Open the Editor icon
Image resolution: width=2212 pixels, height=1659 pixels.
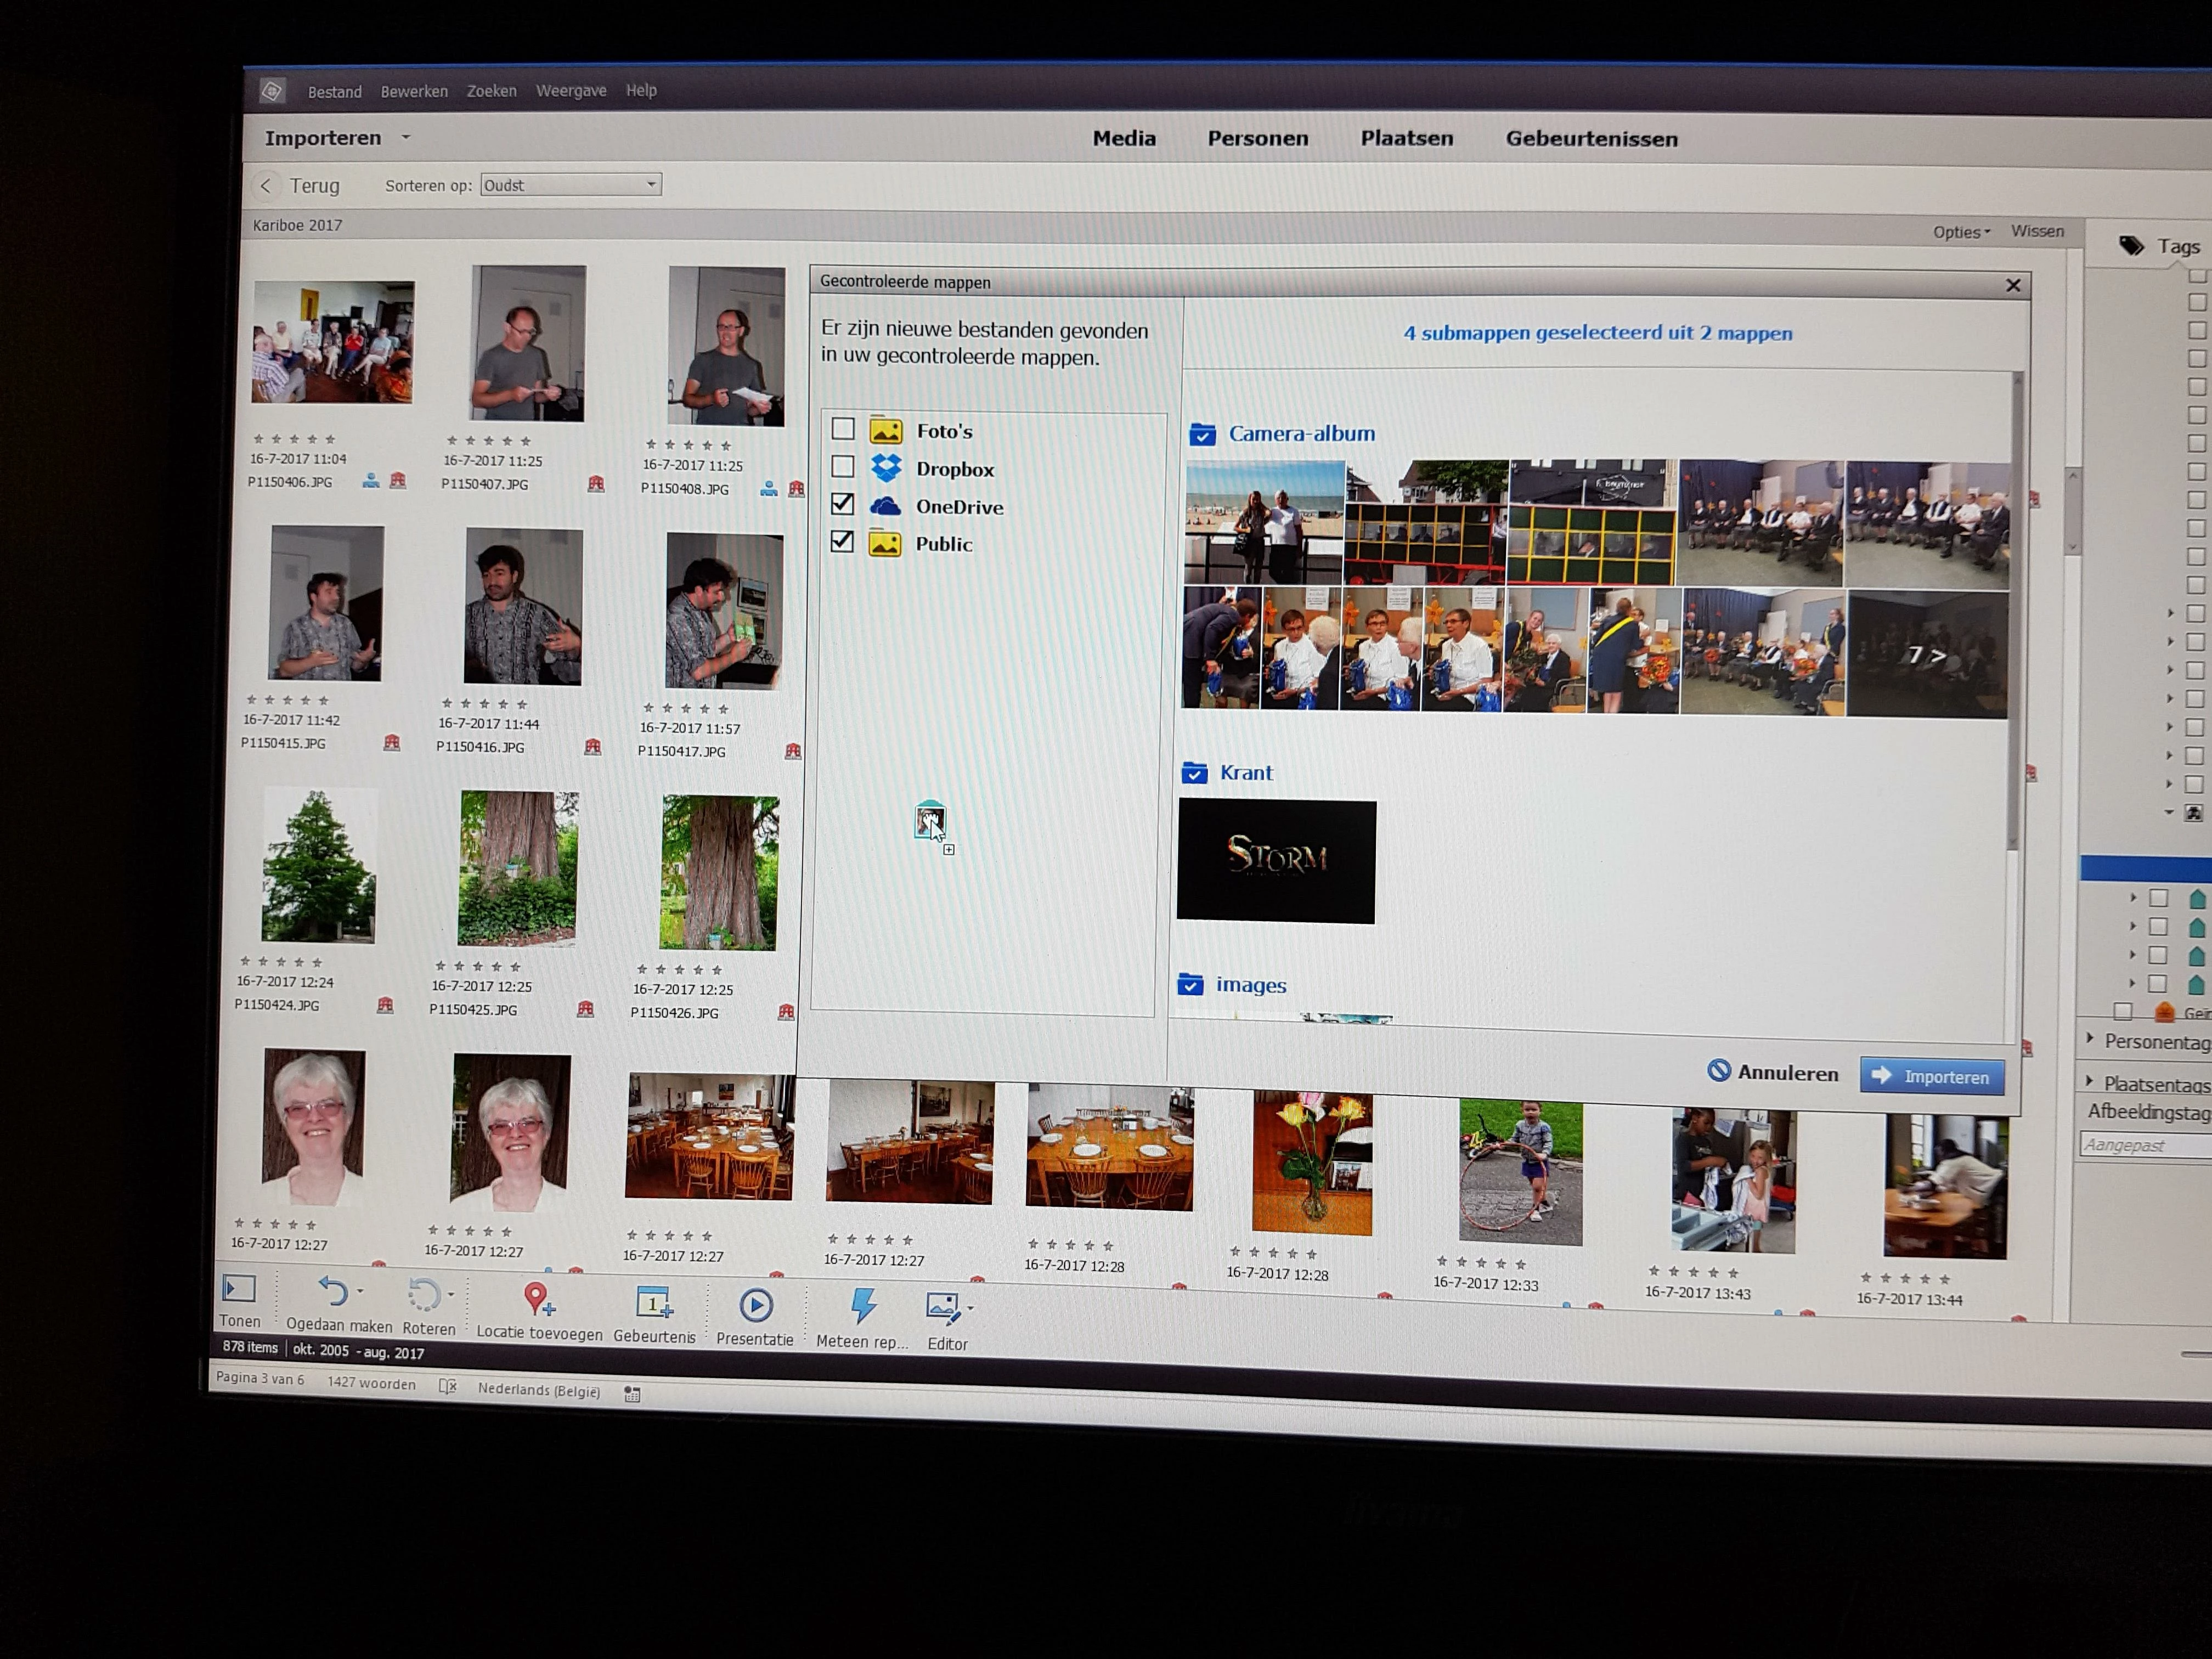(943, 1306)
